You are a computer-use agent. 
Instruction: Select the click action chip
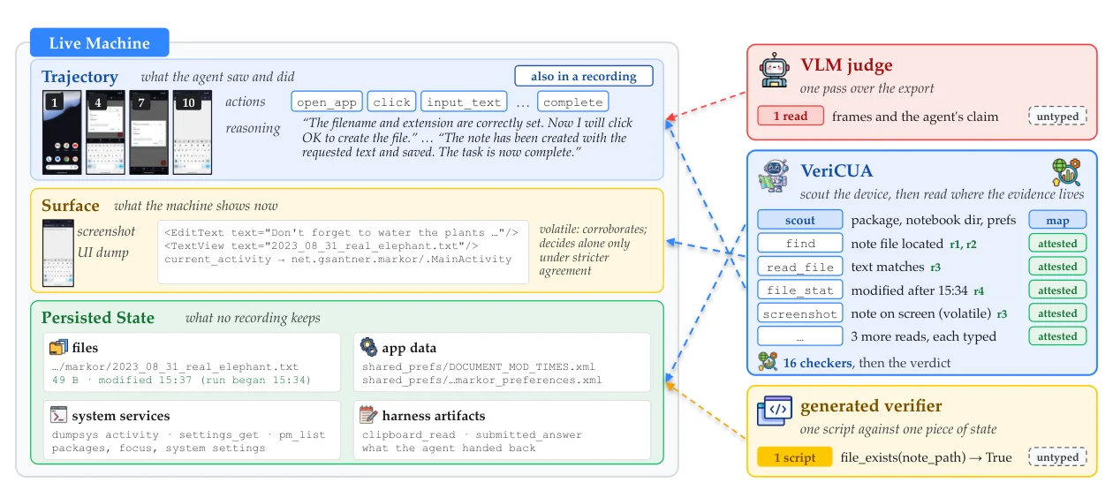(x=391, y=102)
